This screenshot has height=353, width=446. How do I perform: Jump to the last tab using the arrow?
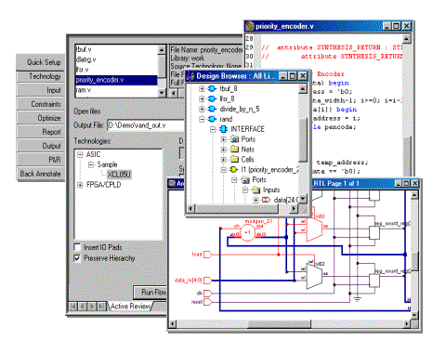tap(101, 307)
